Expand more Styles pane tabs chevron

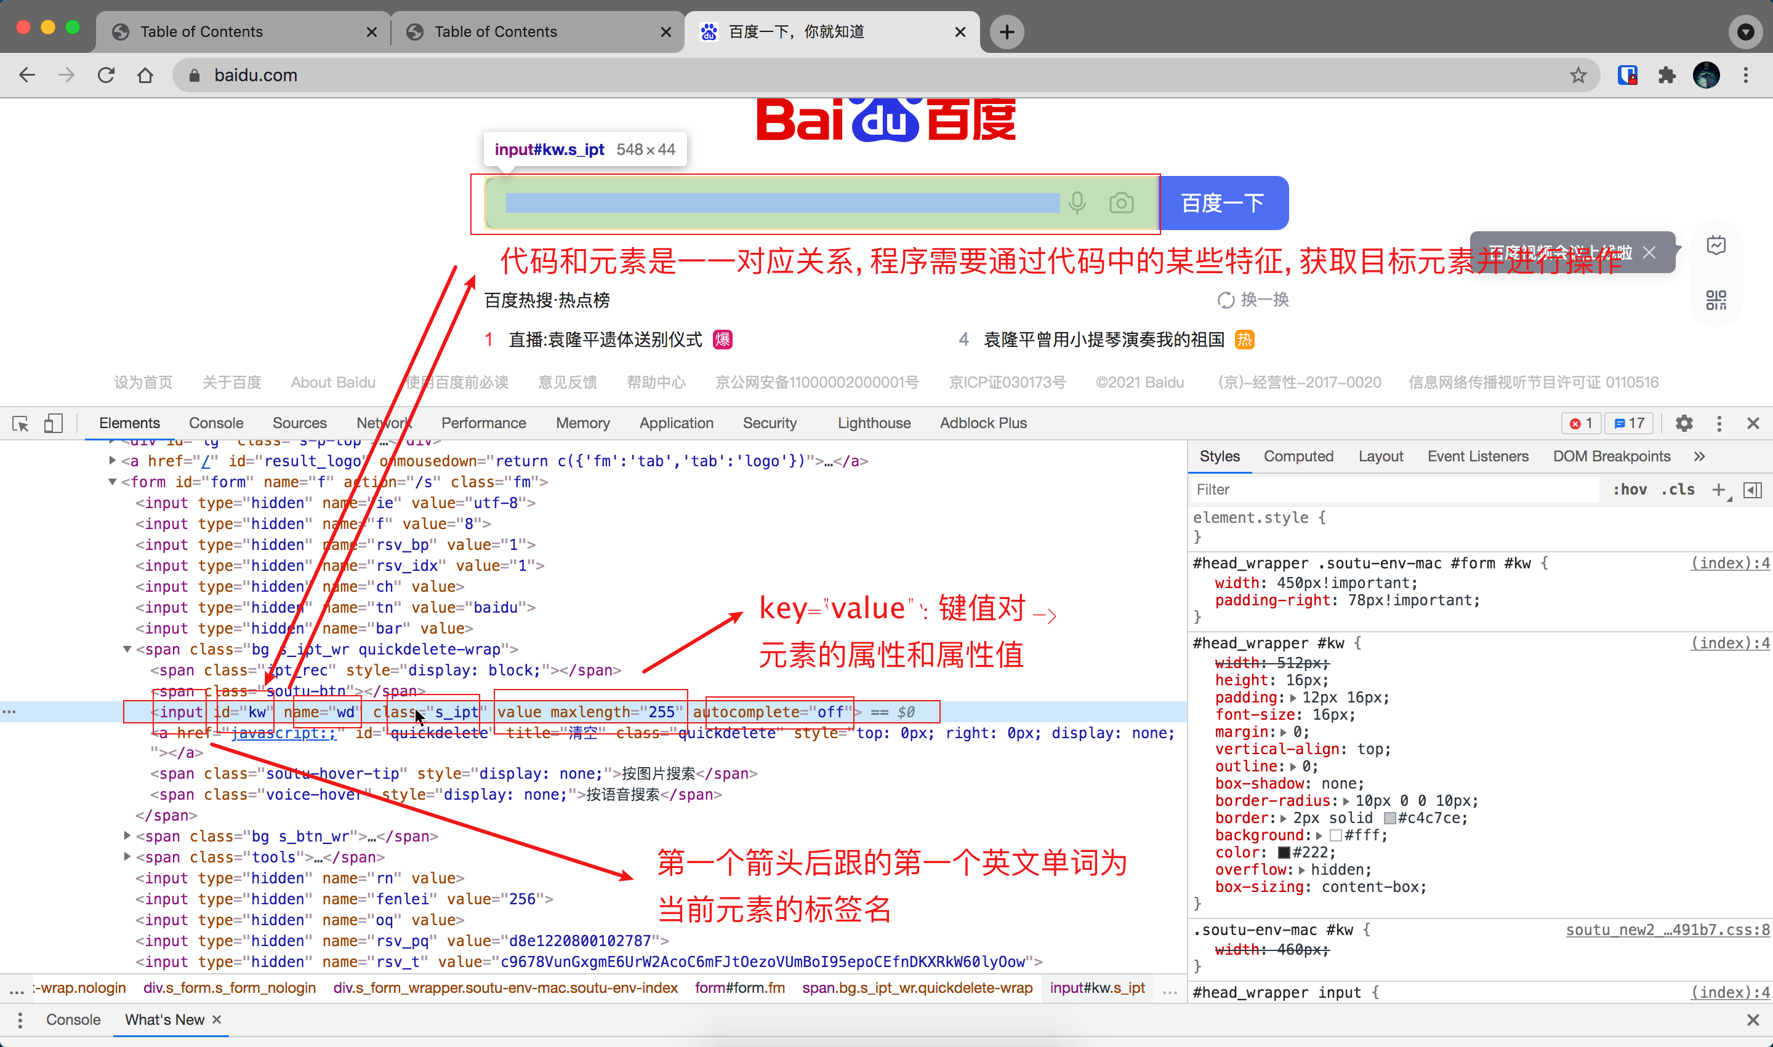click(x=1700, y=456)
